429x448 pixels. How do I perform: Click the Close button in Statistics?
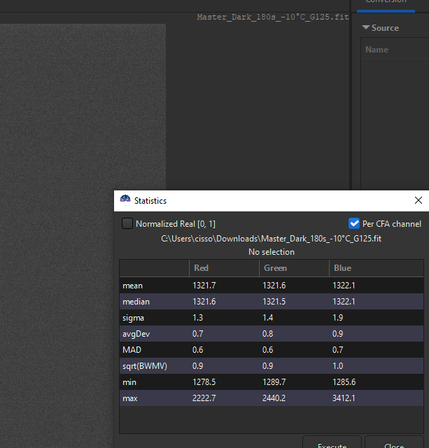(394, 442)
